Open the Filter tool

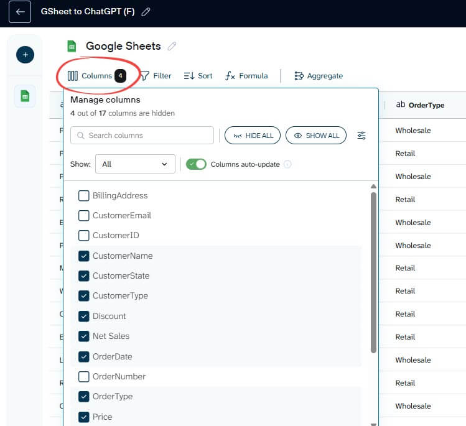pos(156,76)
